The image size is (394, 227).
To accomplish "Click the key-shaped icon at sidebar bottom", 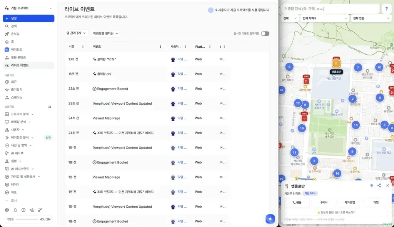I will (40, 210).
